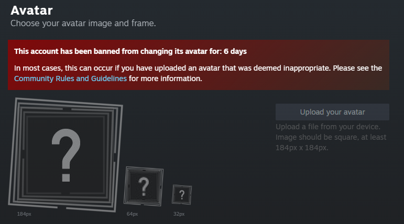Image resolution: width=404 pixels, height=224 pixels.
Task: Click the "6 days" ban duration text
Action: pos(234,52)
